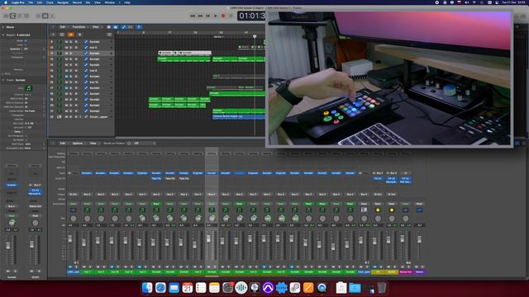
Task: Select the pink Stereo Out strip name
Action: [x=406, y=271]
